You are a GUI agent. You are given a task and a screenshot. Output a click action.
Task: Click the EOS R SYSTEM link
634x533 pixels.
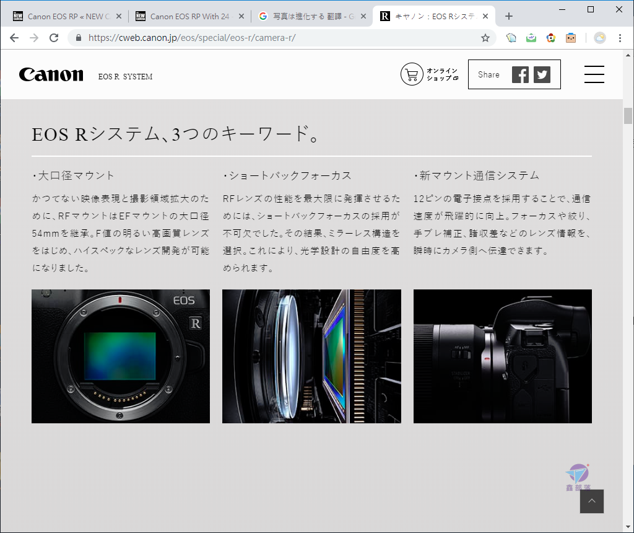click(125, 76)
